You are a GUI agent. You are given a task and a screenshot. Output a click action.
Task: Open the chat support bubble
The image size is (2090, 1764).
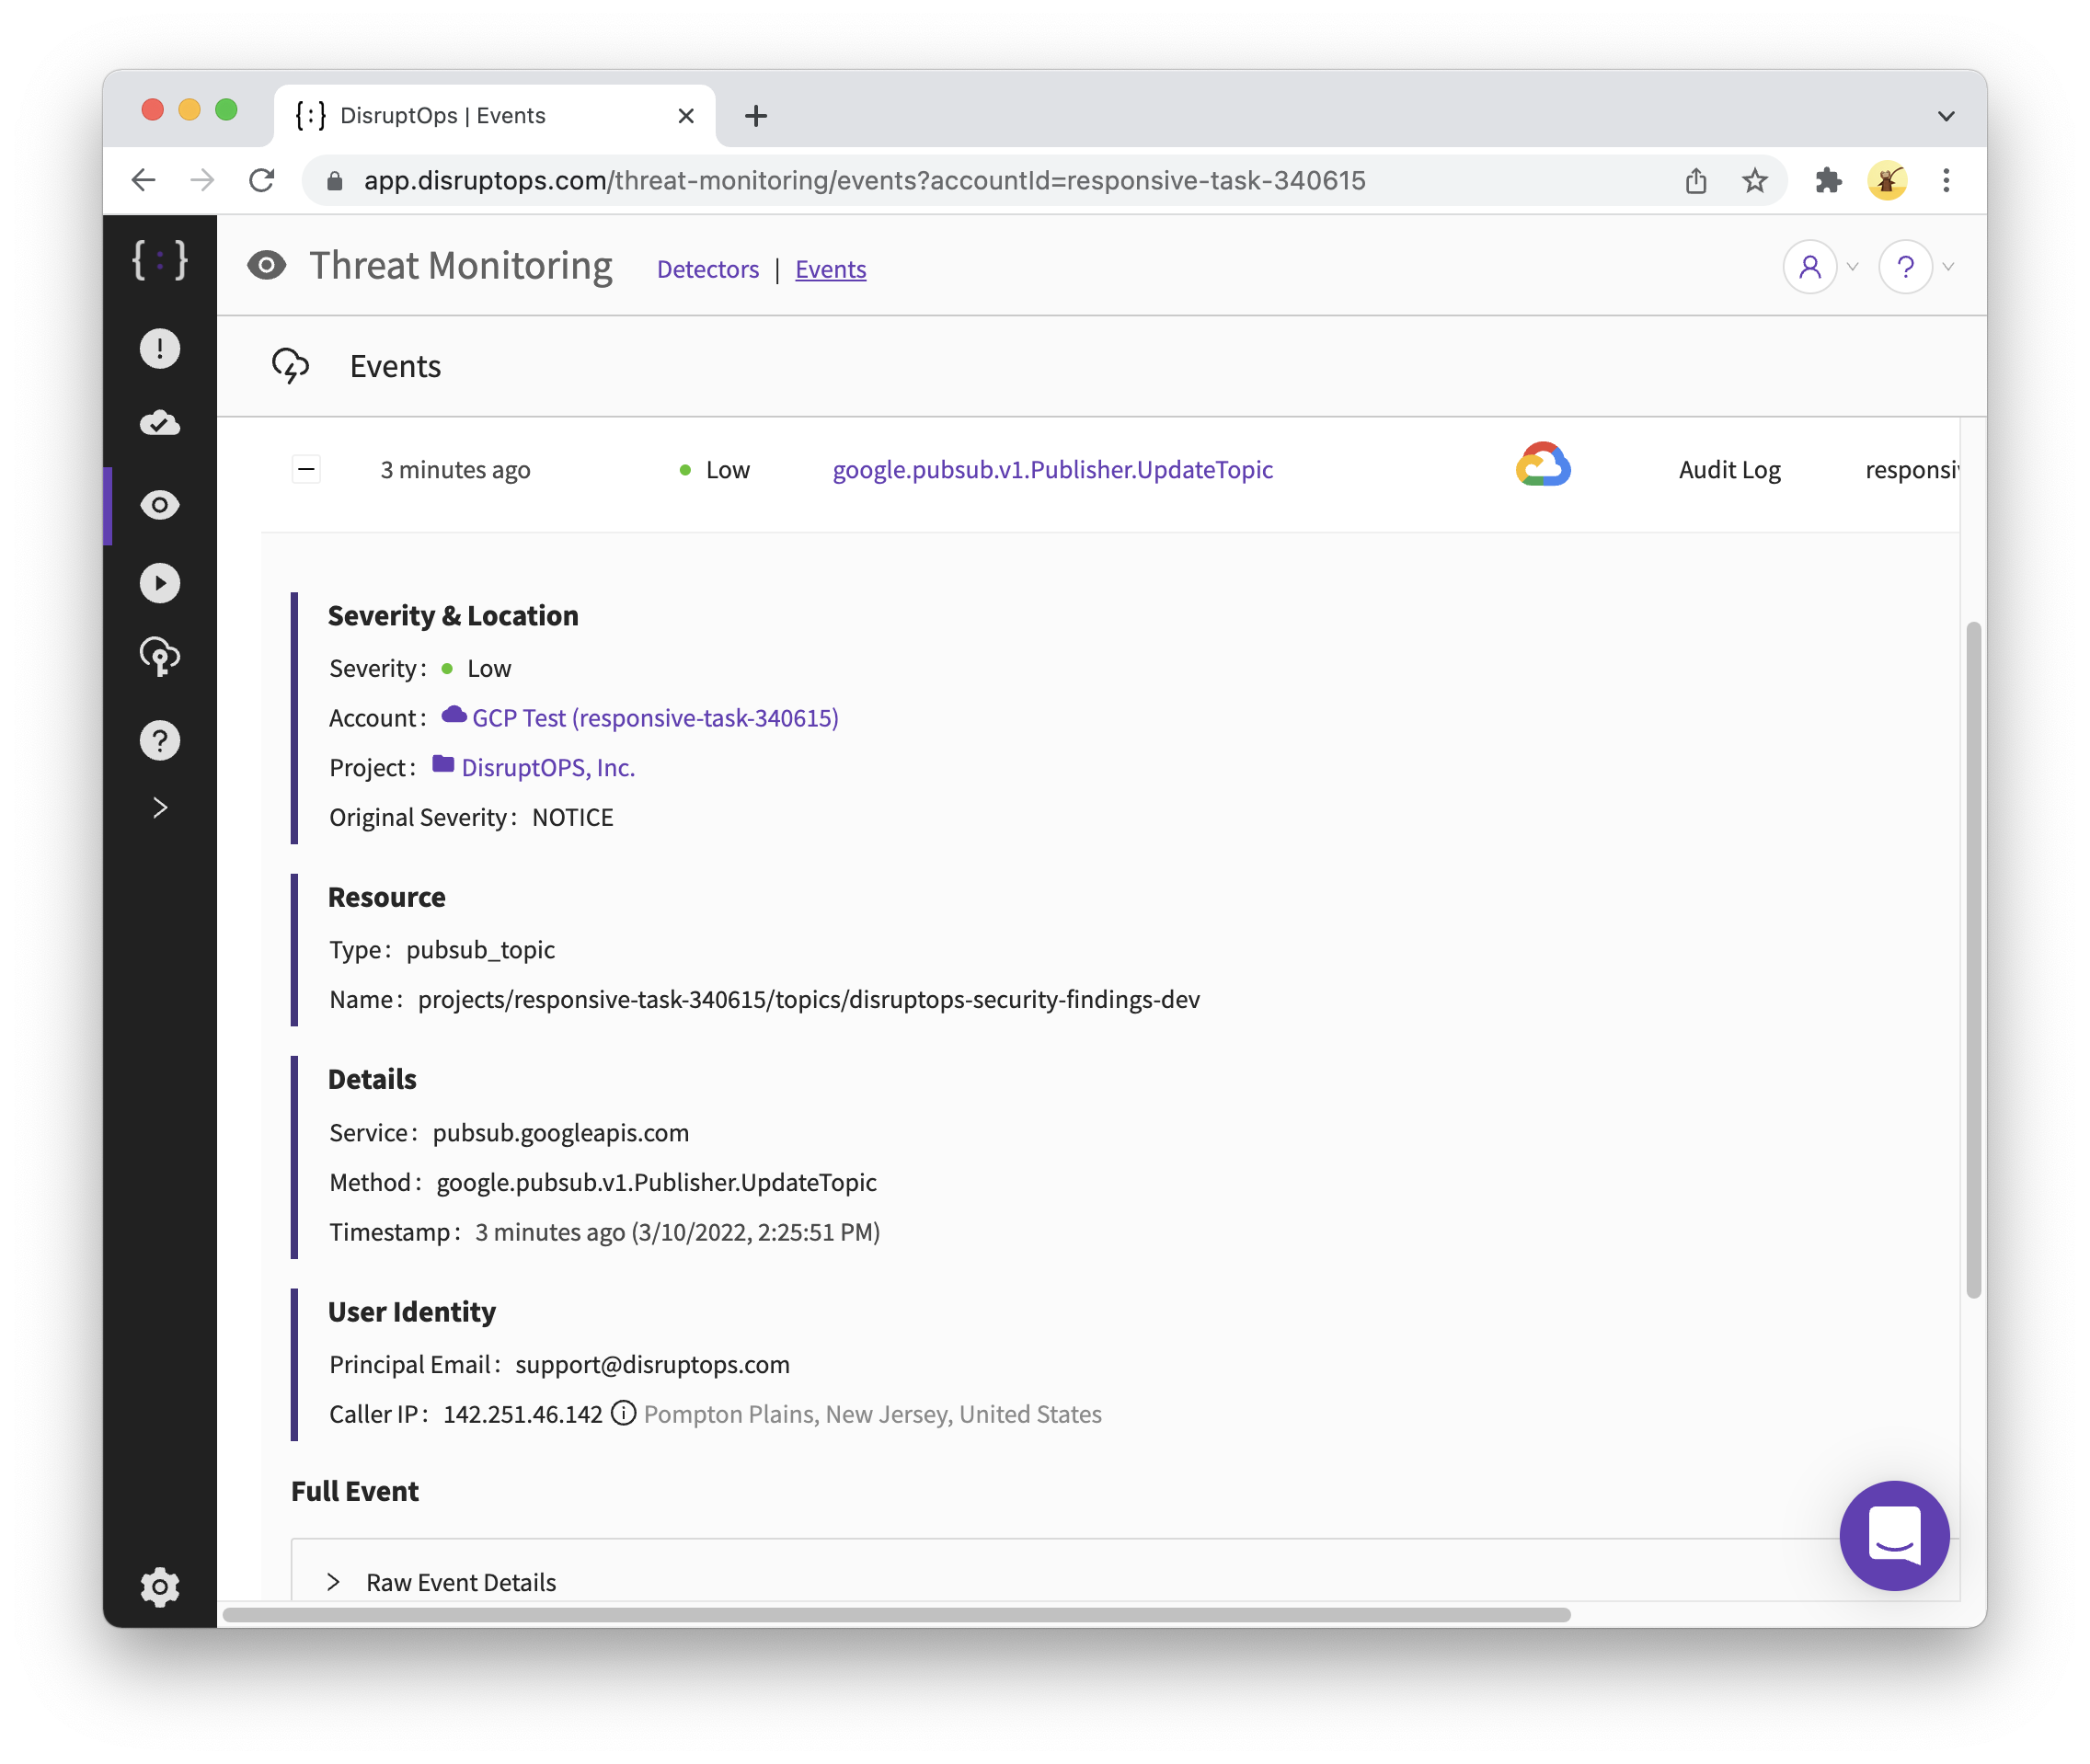[x=1894, y=1535]
